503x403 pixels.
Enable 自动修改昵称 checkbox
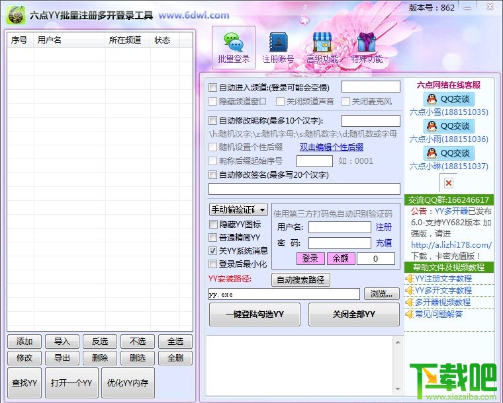(212, 121)
